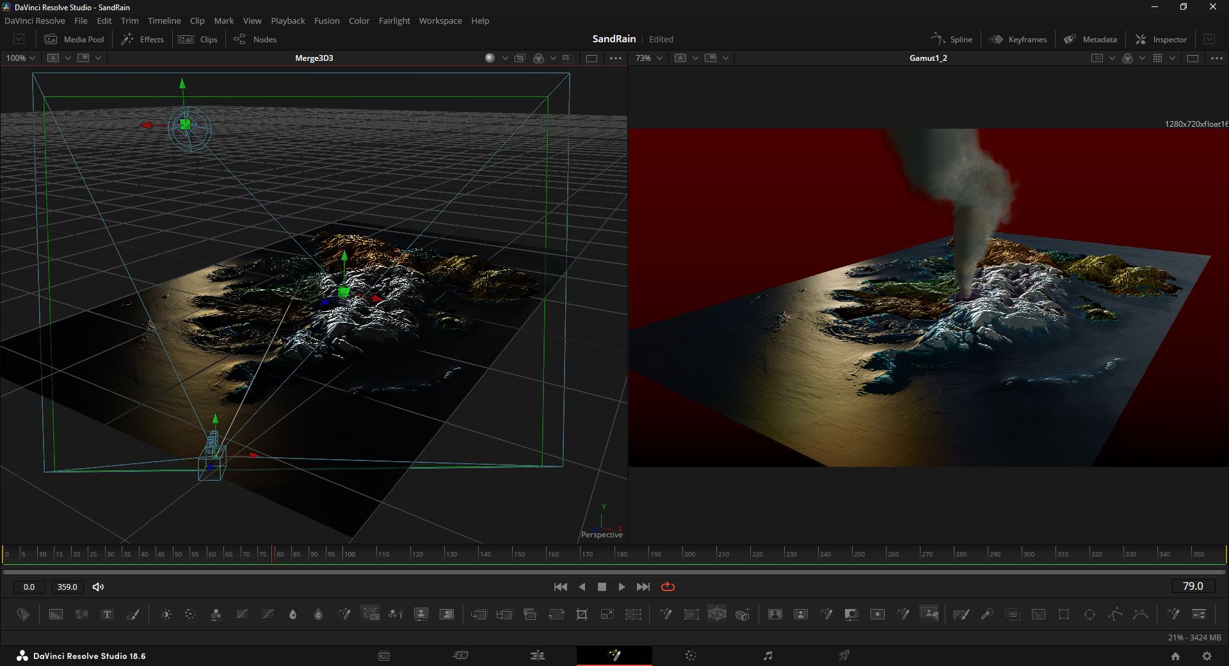Stop playback

[602, 587]
